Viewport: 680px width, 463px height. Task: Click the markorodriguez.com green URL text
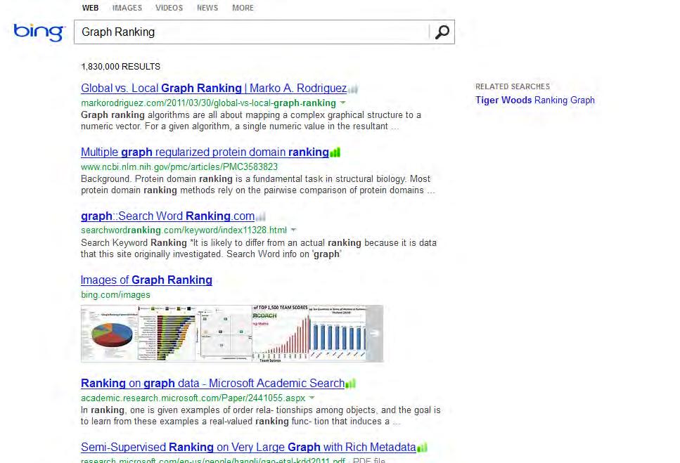tap(208, 103)
